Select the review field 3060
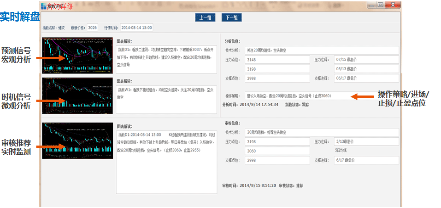Screen dimensions: 441x208 click(x=277, y=151)
